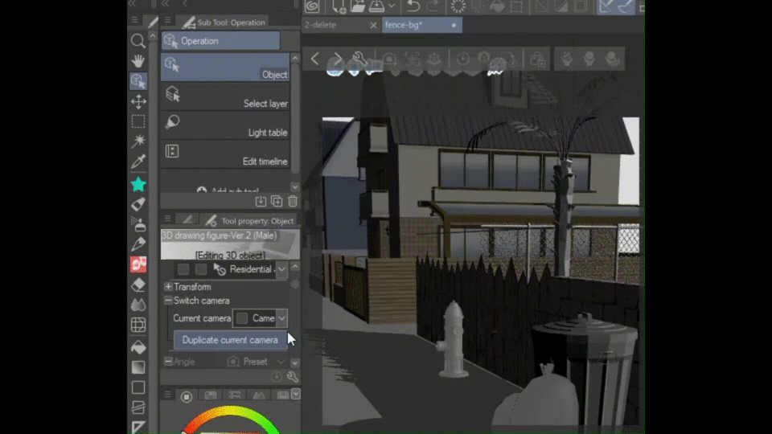Select the Eraser tool

click(138, 285)
